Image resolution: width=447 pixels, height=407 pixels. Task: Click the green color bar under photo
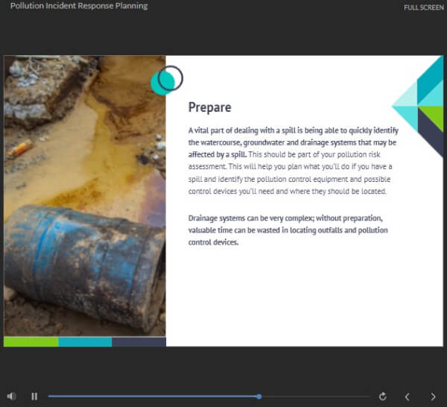(x=31, y=341)
